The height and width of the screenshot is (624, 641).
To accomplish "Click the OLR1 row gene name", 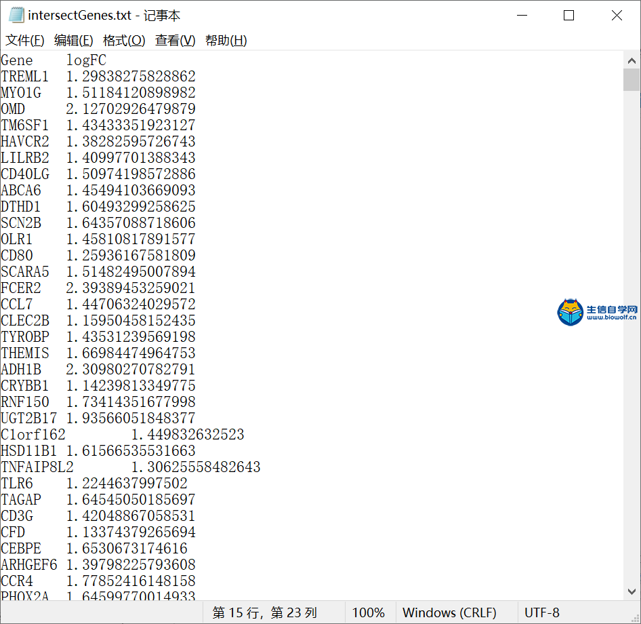I will (17, 239).
